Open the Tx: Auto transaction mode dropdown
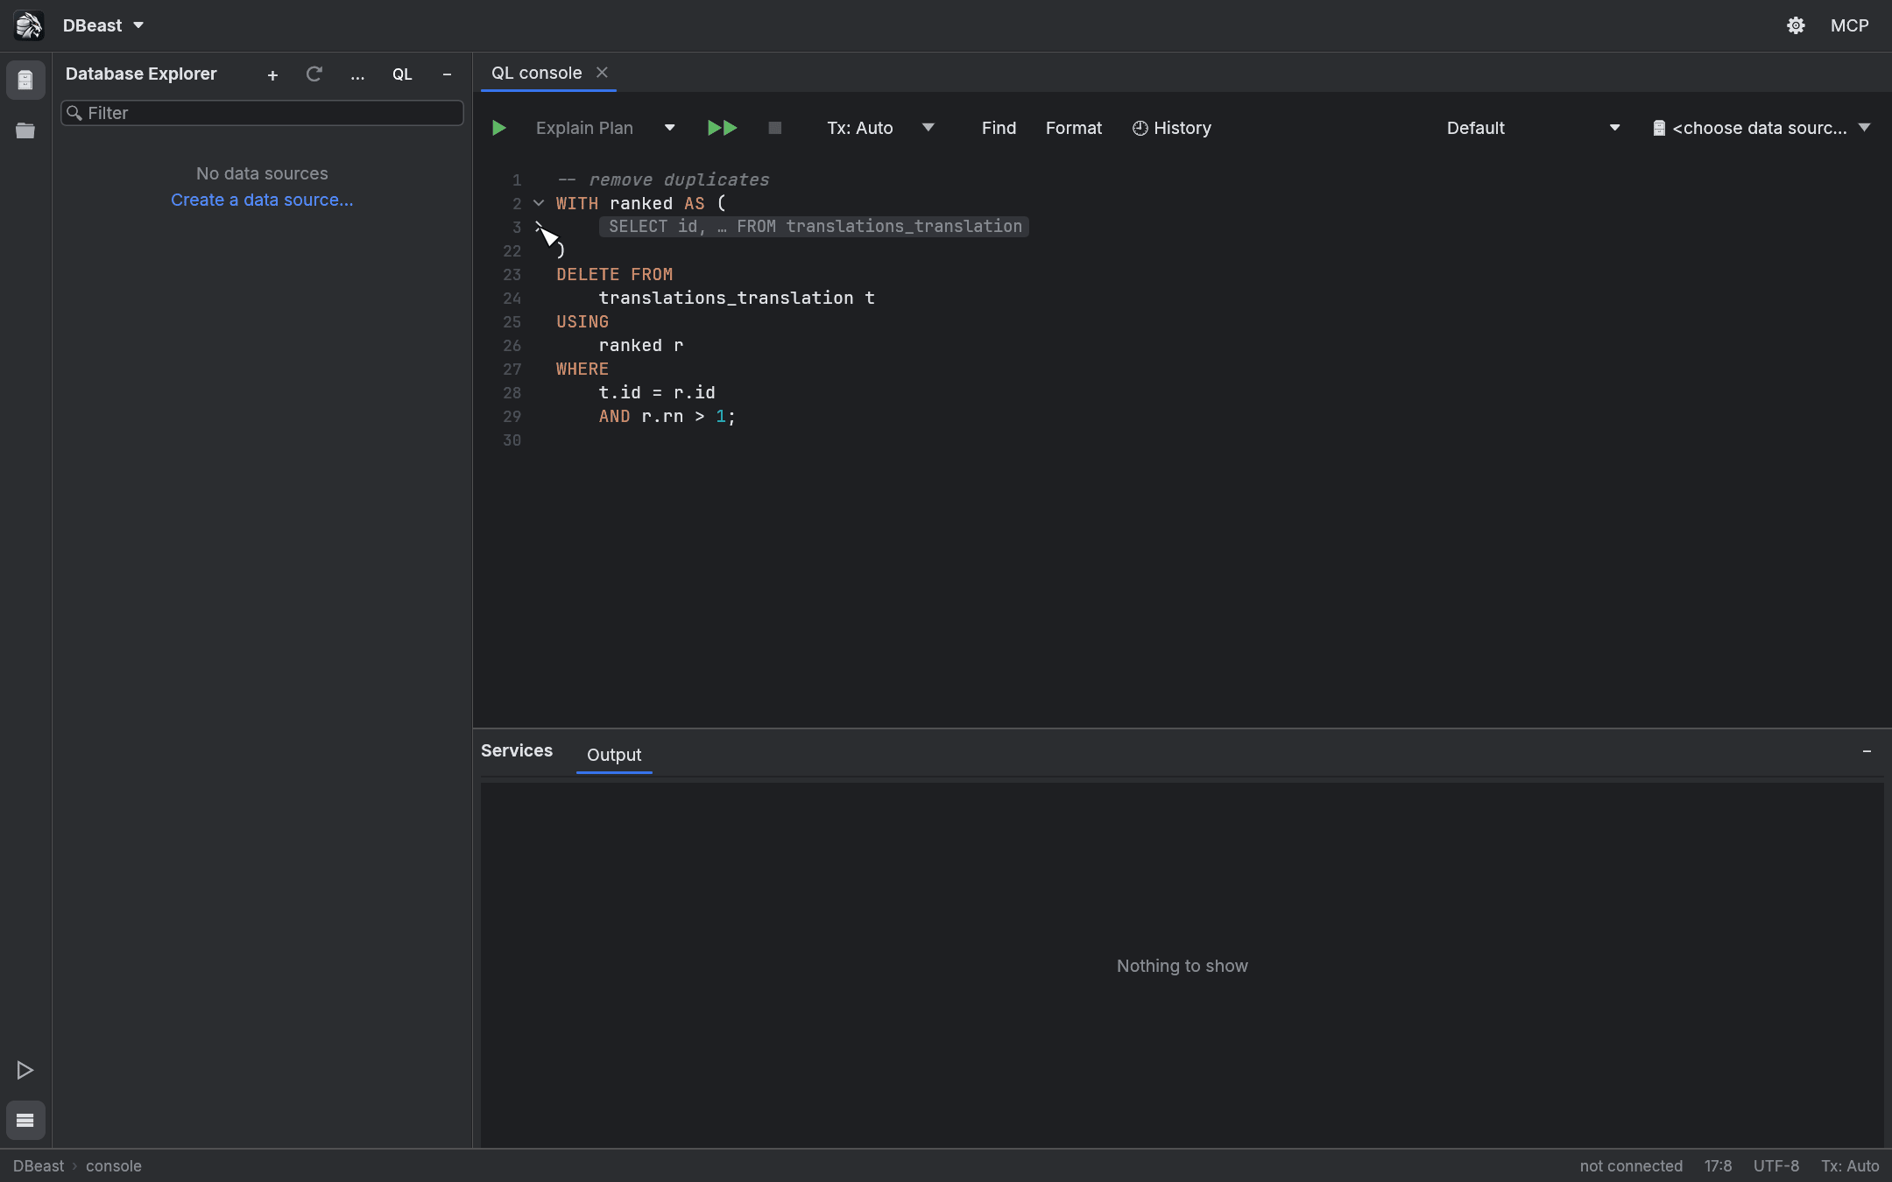1892x1182 pixels. tap(881, 128)
